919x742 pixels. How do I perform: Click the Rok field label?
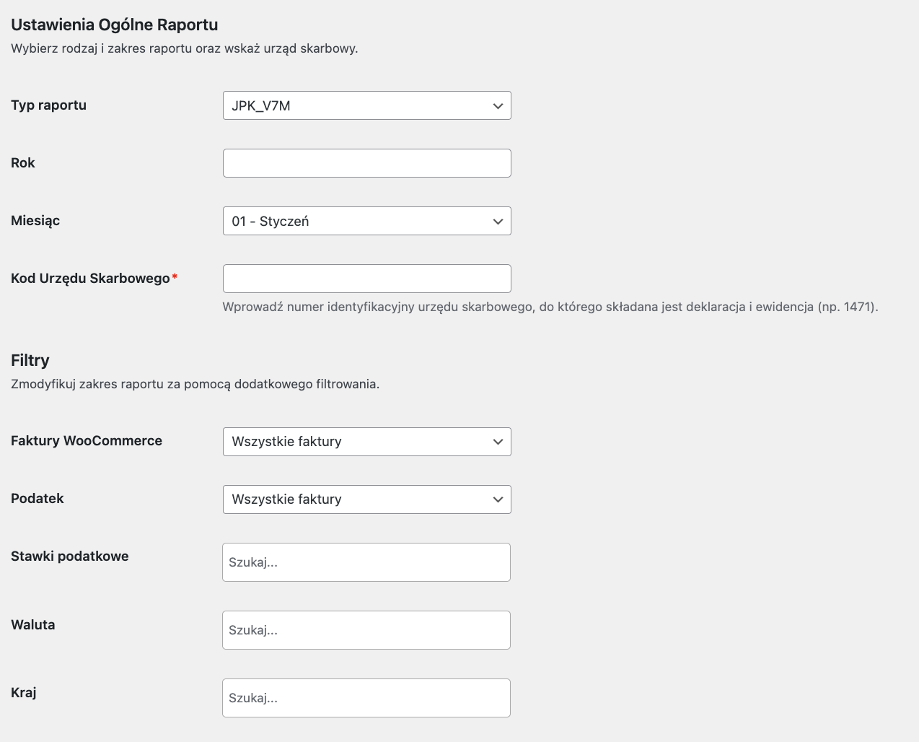pos(23,163)
